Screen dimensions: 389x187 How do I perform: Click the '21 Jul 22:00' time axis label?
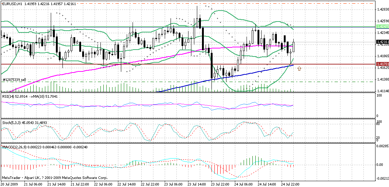coord(80,184)
